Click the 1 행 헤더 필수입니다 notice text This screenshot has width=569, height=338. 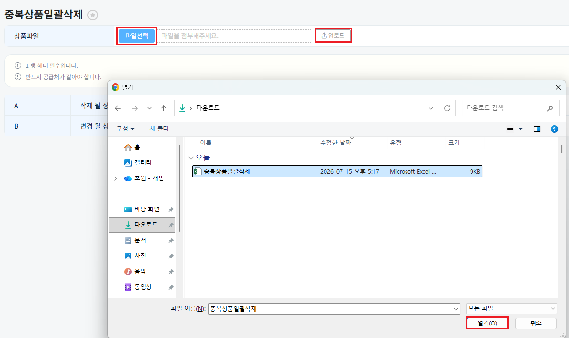[x=51, y=65]
